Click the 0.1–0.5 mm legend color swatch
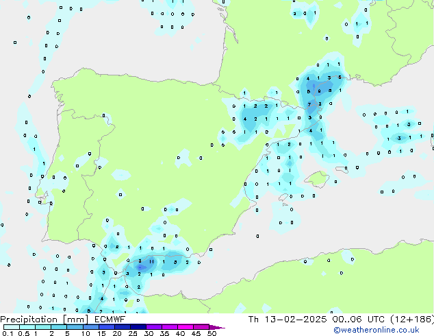The width and height of the screenshot is (434, 336). (12, 327)
